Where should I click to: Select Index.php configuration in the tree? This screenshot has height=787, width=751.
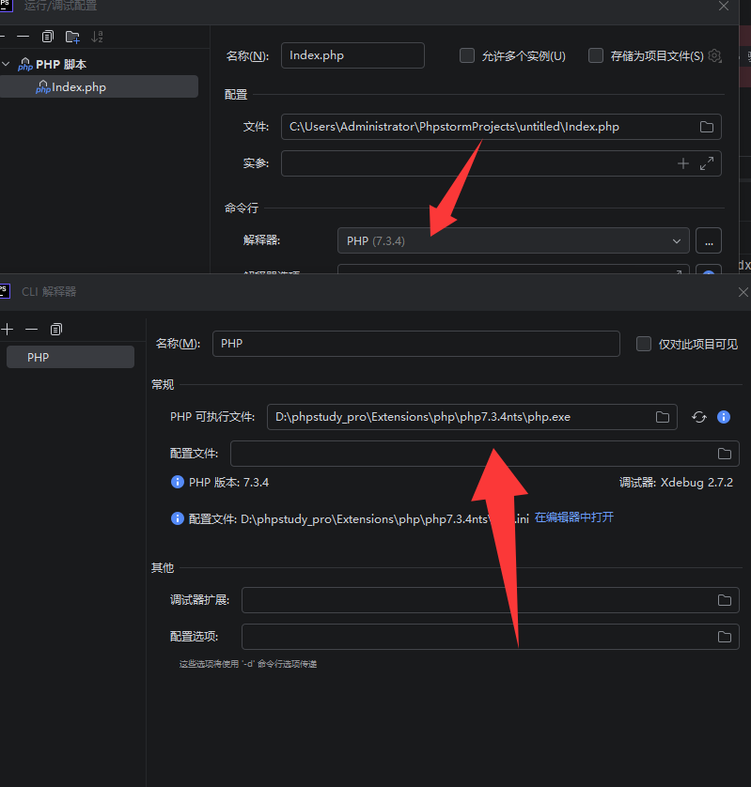(x=79, y=87)
